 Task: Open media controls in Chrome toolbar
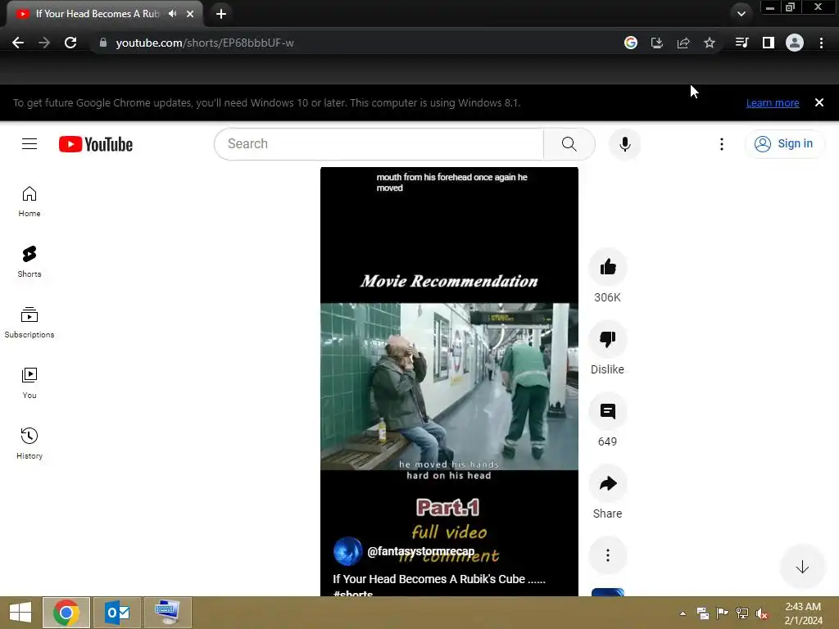[x=741, y=43]
